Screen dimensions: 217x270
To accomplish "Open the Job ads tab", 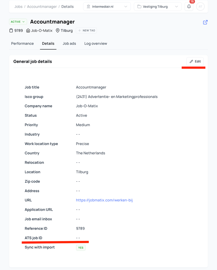I will point(69,43).
